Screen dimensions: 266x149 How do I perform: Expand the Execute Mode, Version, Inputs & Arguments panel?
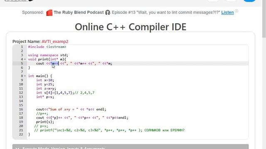tap(131, 147)
